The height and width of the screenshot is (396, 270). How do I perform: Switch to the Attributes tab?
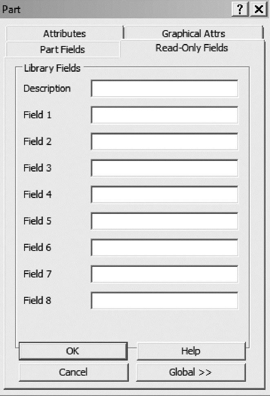tap(64, 33)
